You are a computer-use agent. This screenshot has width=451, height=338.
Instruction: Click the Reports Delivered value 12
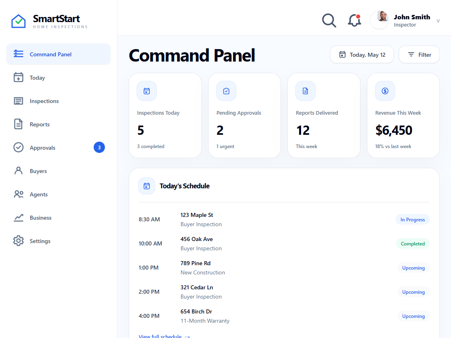click(x=303, y=130)
